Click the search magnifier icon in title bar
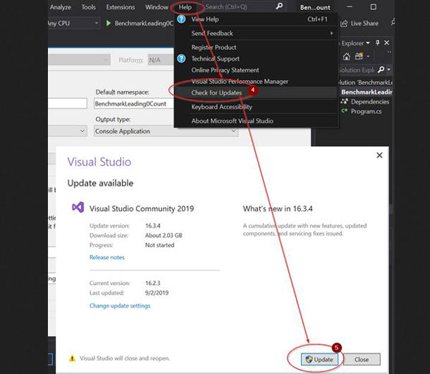 279,6
